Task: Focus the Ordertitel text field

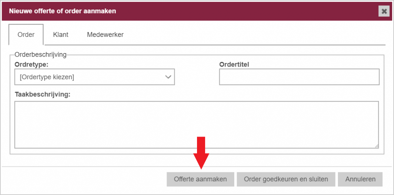Action: pyautogui.click(x=299, y=77)
